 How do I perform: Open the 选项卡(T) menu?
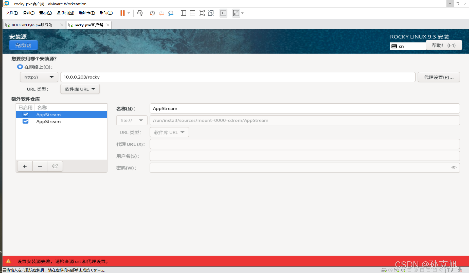(87, 13)
